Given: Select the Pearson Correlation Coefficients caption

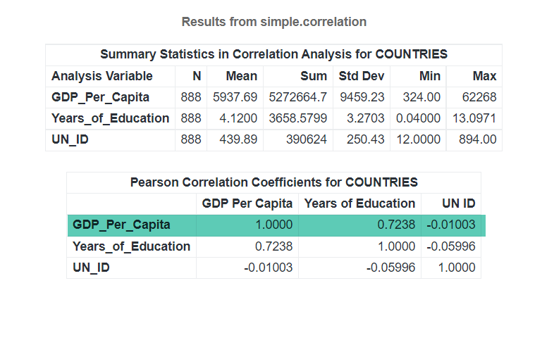Looking at the screenshot, I should [x=273, y=182].
